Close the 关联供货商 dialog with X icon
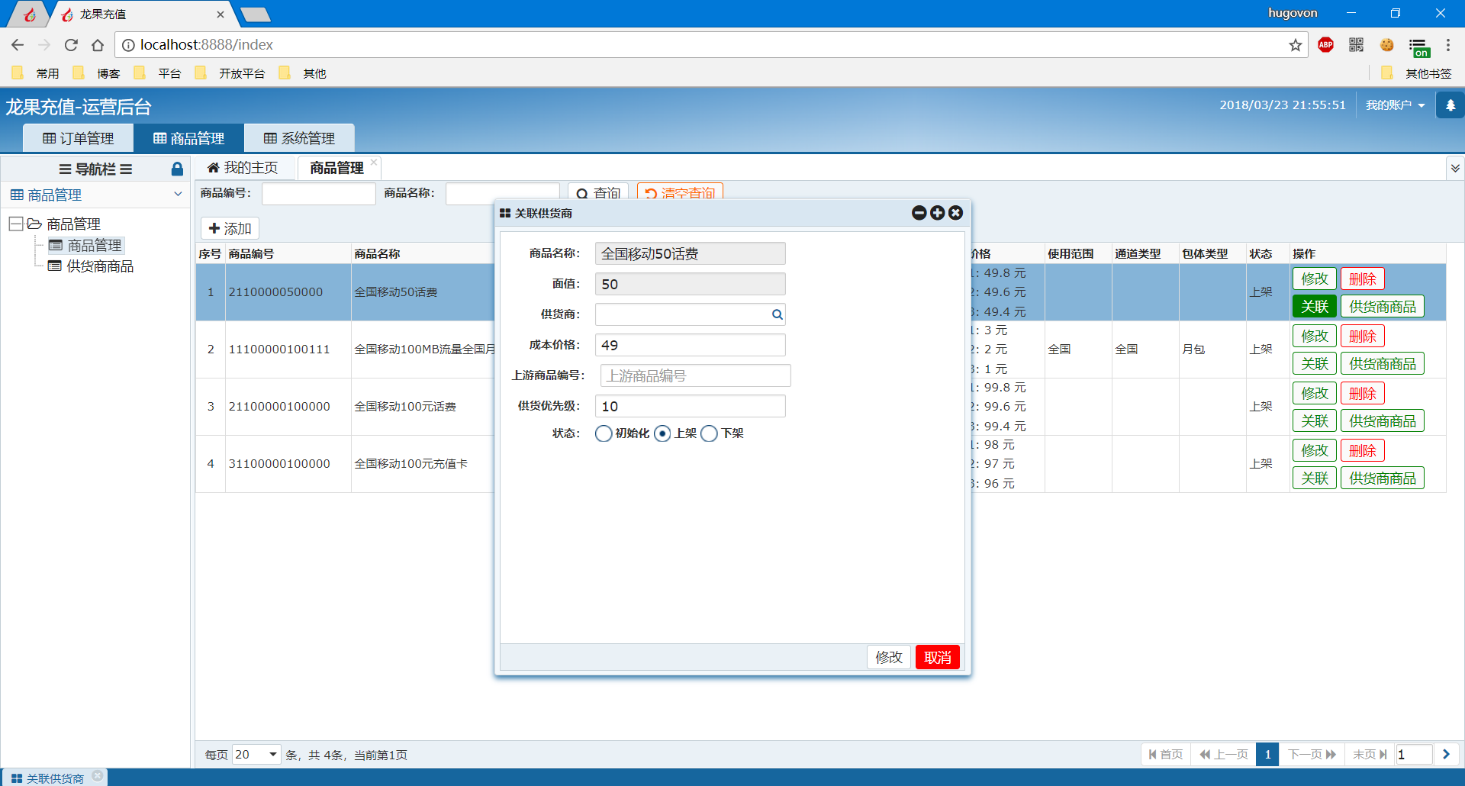This screenshot has height=786, width=1465. click(x=955, y=213)
